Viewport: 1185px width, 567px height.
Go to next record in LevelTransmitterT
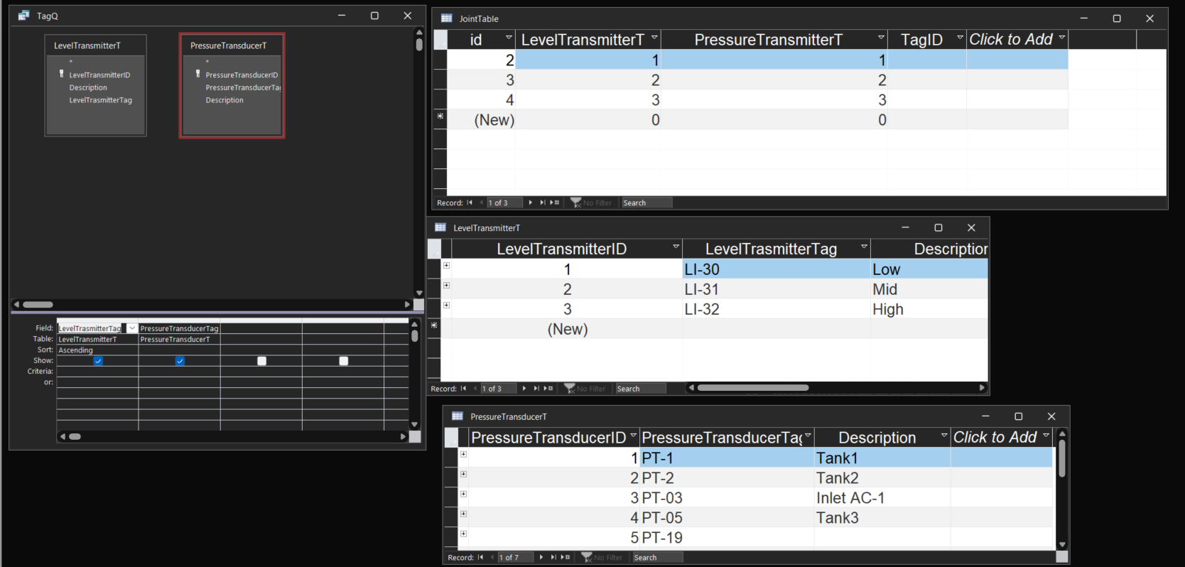524,389
